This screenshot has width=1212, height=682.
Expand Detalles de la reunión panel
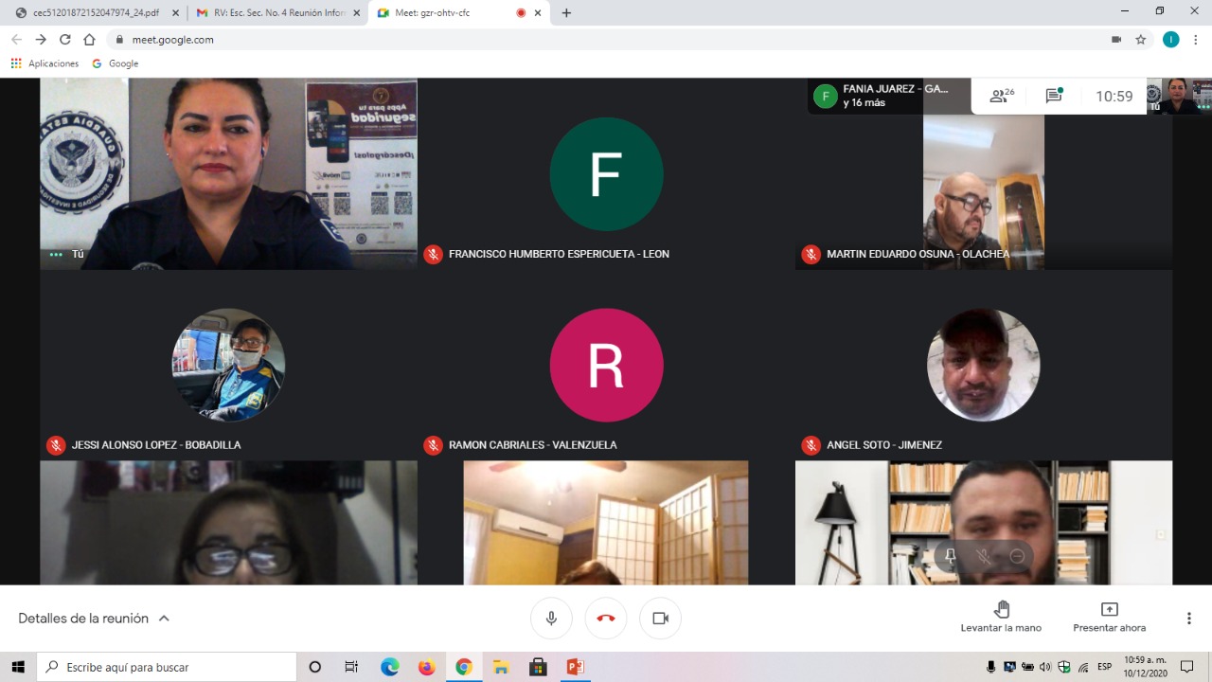click(94, 619)
